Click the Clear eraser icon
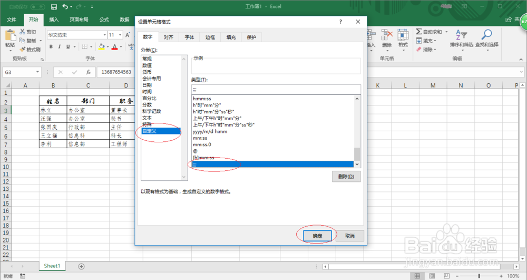This screenshot has width=527, height=280. tap(419, 50)
